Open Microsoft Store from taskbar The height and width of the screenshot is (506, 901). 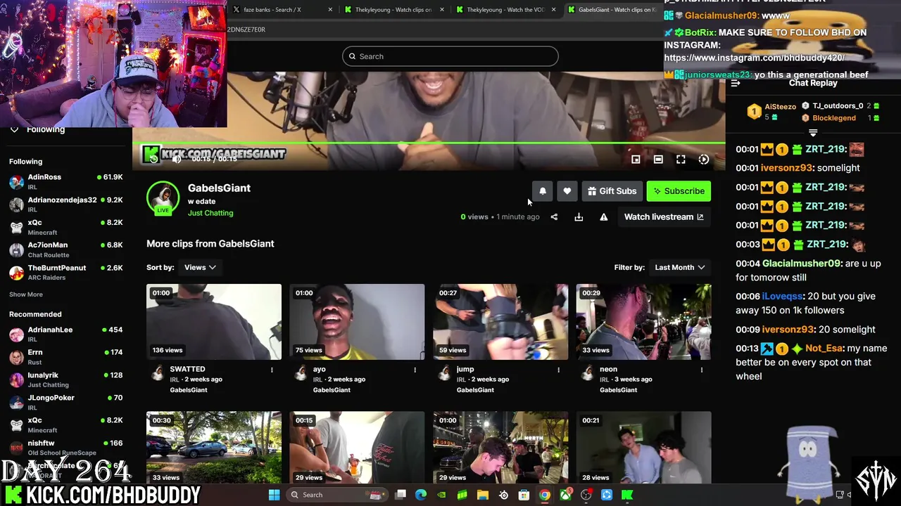(524, 495)
